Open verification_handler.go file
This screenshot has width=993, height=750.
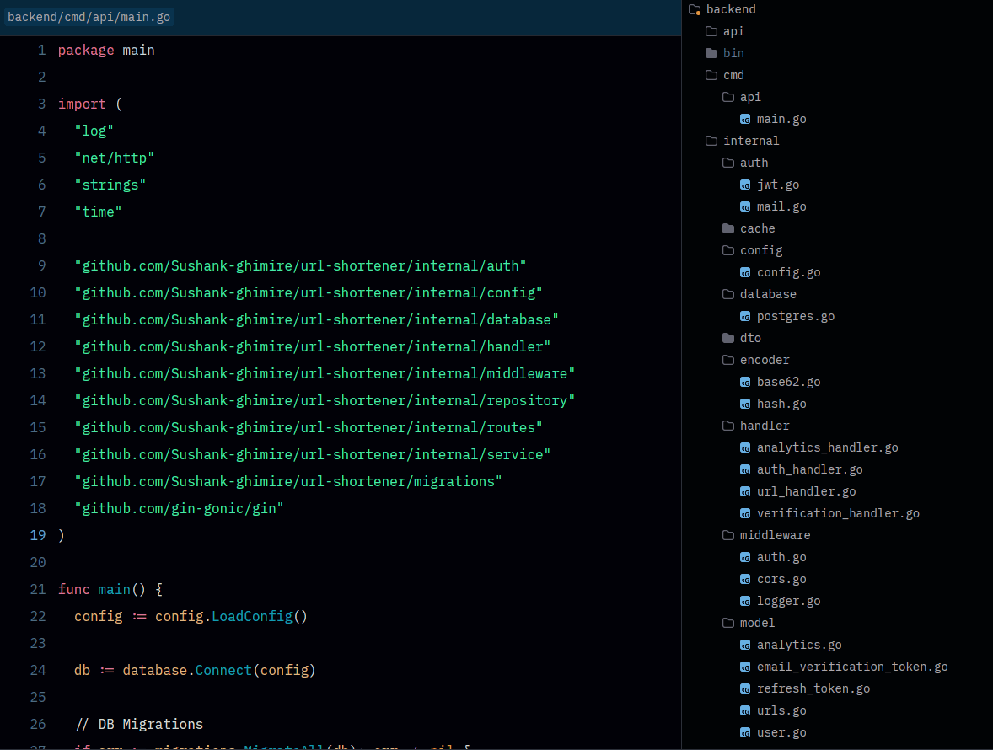(x=839, y=513)
